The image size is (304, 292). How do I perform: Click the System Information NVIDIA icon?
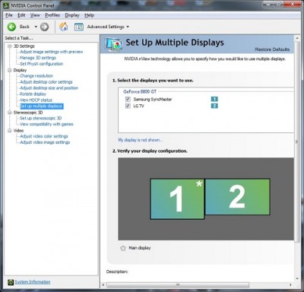click(x=11, y=282)
